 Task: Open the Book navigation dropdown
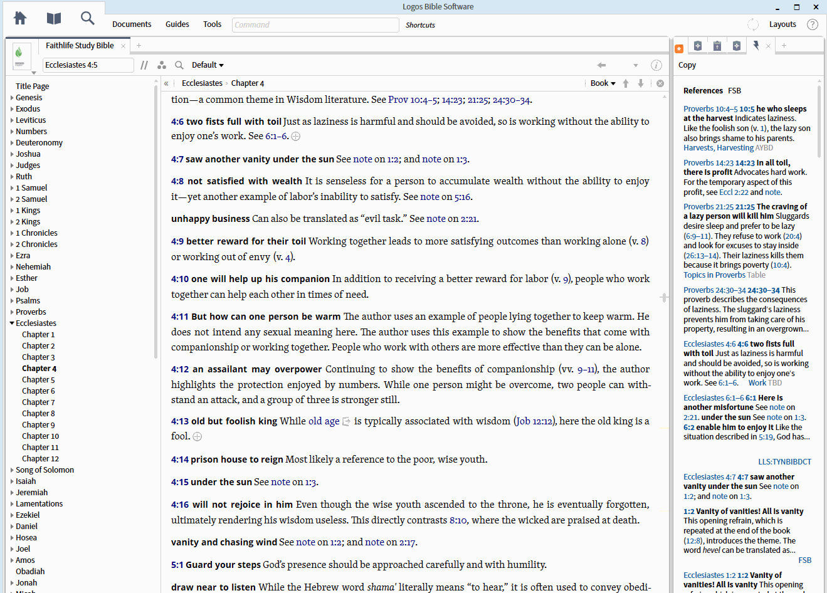tap(603, 83)
